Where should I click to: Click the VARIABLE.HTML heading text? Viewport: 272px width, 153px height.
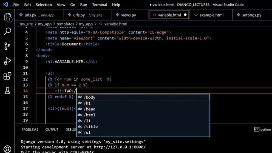click(70, 62)
